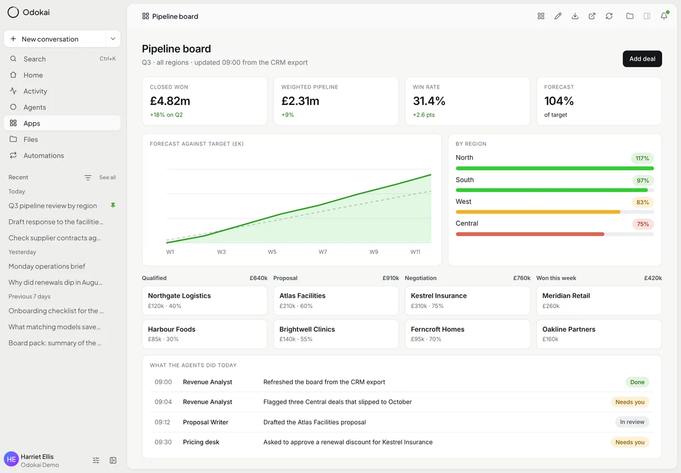Click the pencil edit icon in toolbar

click(x=558, y=16)
